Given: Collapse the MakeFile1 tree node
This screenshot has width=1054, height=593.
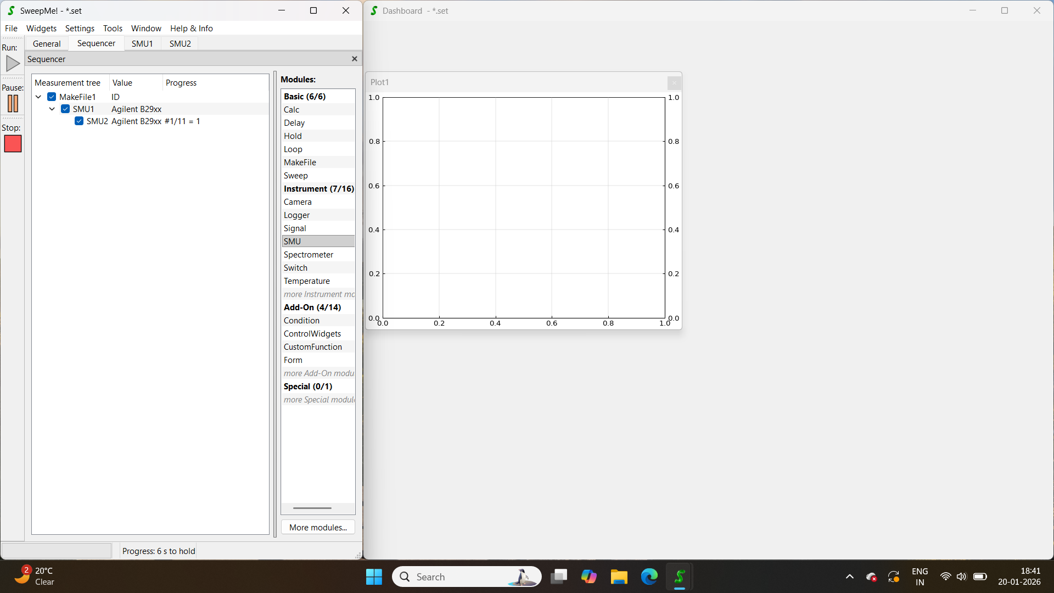Looking at the screenshot, I should click(38, 97).
